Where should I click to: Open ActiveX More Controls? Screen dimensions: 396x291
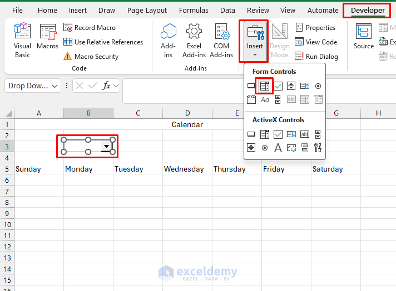coord(318,148)
